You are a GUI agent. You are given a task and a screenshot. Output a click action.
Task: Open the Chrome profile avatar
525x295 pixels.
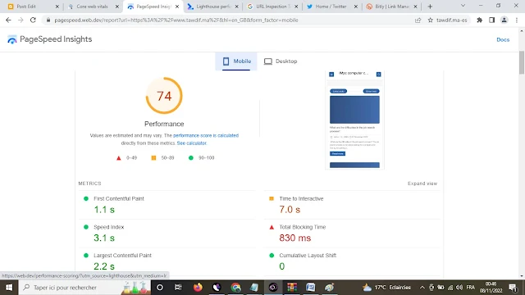click(504, 20)
